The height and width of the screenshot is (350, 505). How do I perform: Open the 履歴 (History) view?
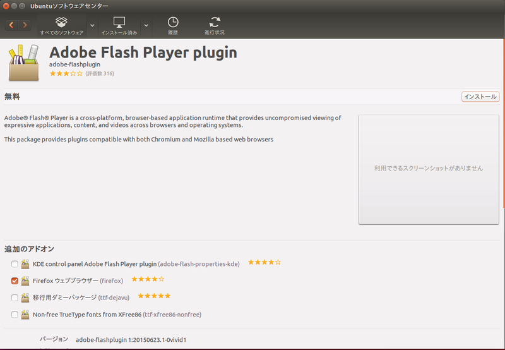(173, 26)
